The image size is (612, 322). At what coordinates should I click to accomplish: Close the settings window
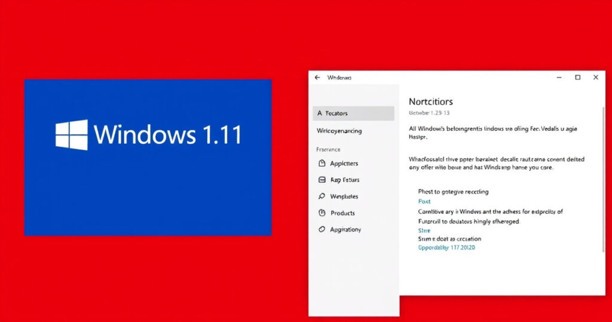pyautogui.click(x=595, y=78)
